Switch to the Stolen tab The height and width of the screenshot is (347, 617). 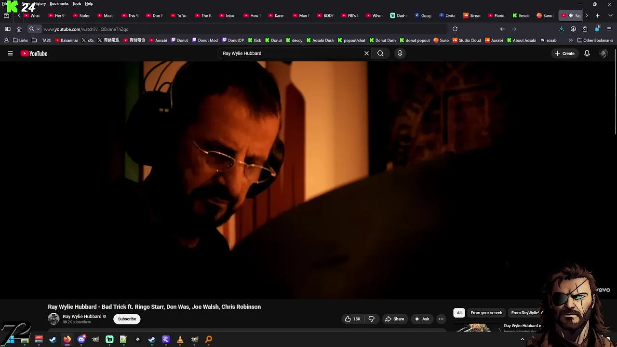tap(81, 15)
